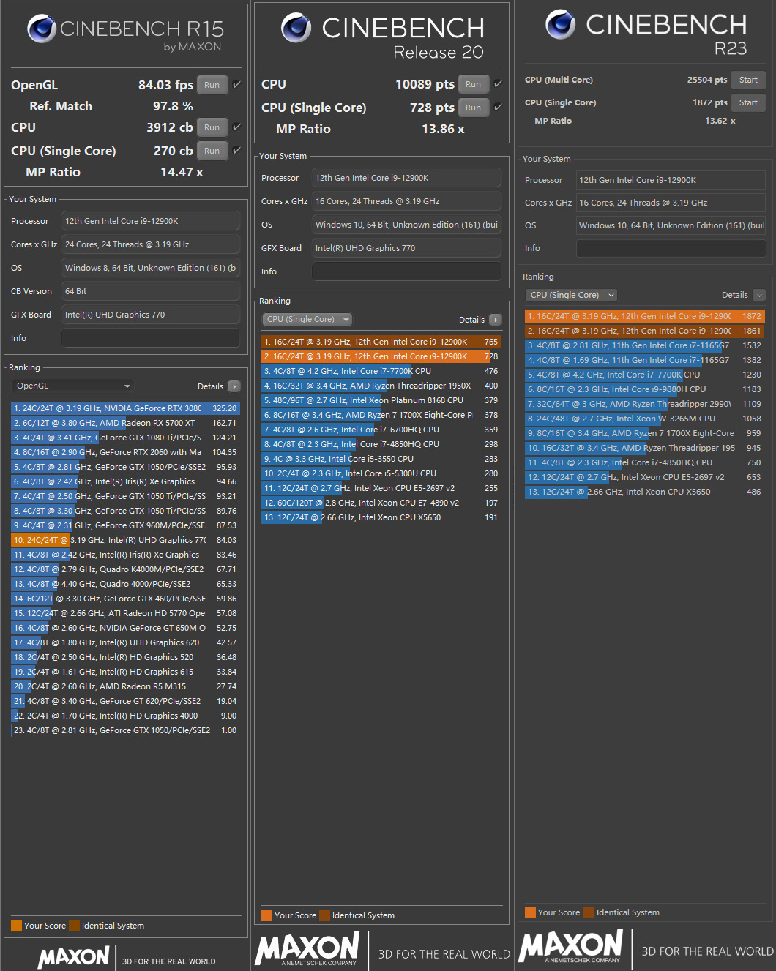Click the Your Score orange swatch in R15
Image resolution: width=776 pixels, height=971 pixels.
click(x=17, y=926)
